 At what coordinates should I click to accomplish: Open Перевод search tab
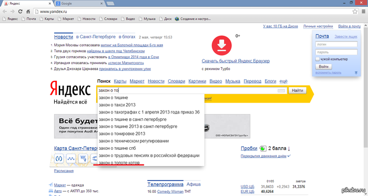(252, 81)
